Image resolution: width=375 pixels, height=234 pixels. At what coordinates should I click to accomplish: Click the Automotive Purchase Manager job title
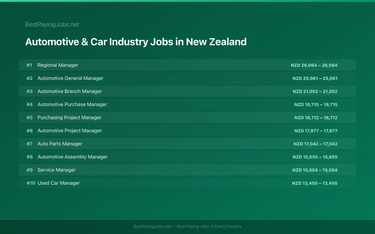(72, 105)
